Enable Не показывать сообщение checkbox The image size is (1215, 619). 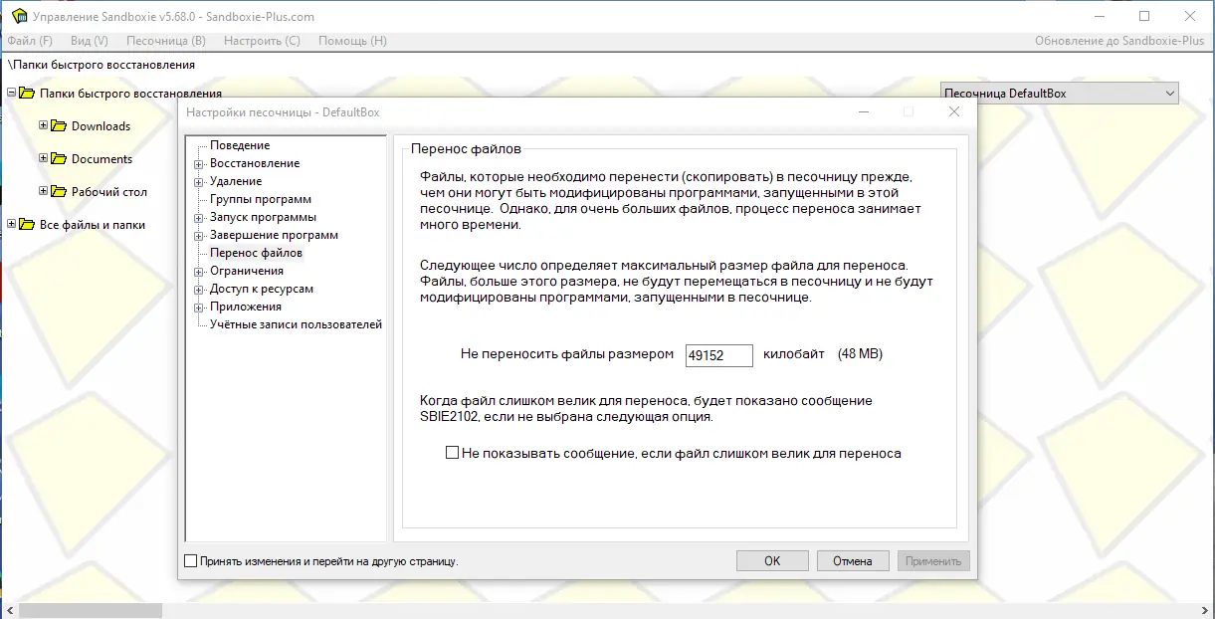tap(453, 453)
